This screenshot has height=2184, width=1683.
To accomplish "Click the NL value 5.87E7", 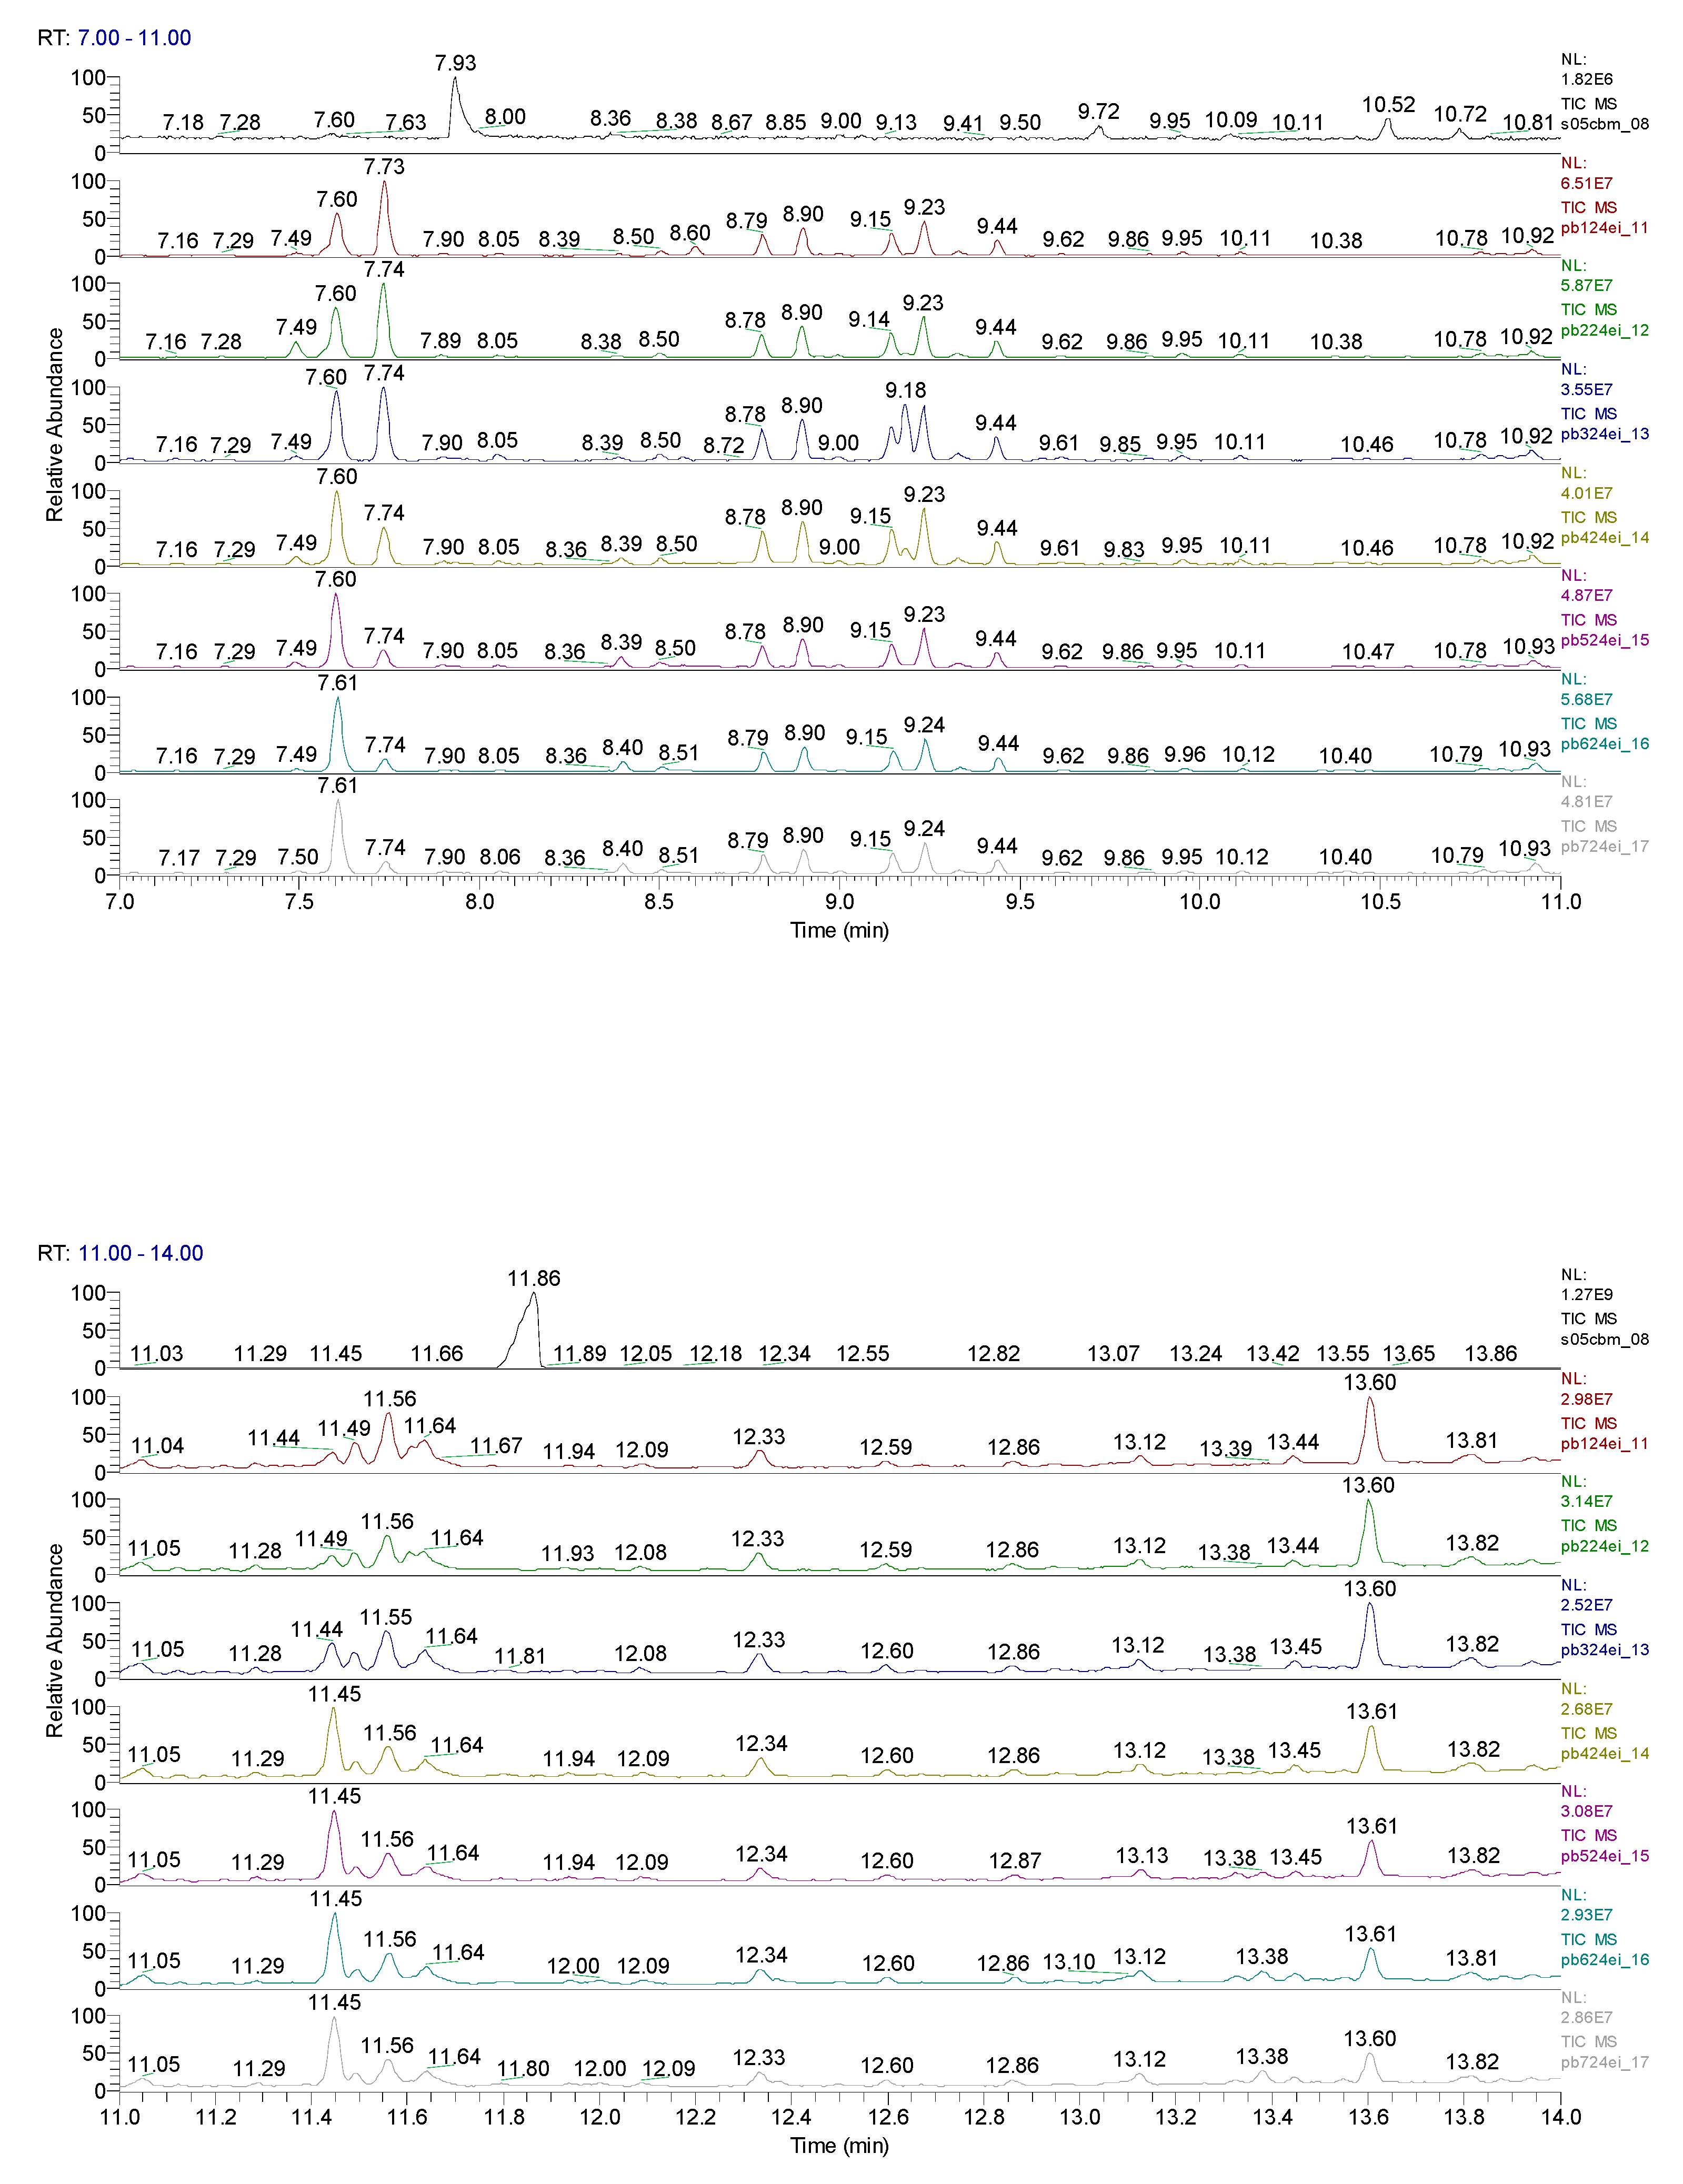I will tap(1587, 285).
